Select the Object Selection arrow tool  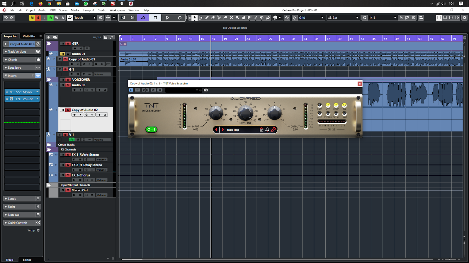[x=194, y=18]
